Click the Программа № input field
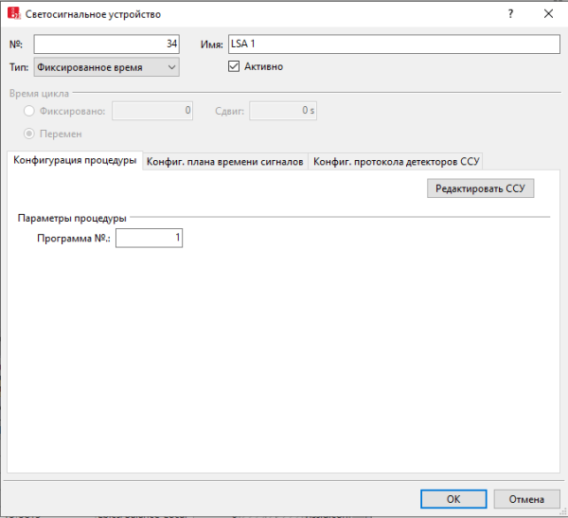The width and height of the screenshot is (568, 518). pos(149,239)
